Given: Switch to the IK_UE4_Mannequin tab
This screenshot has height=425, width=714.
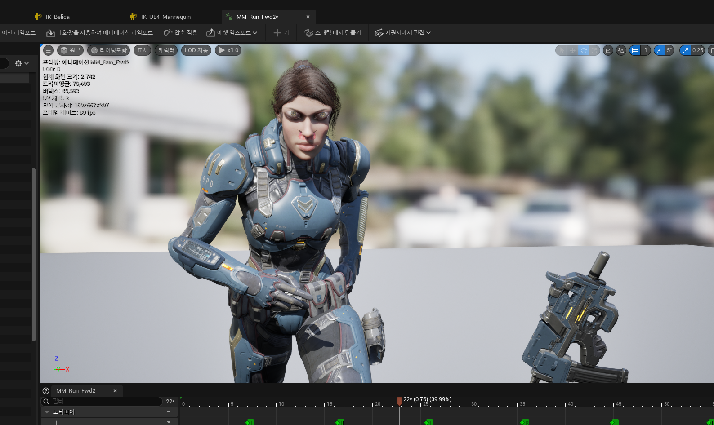Looking at the screenshot, I should coord(166,17).
